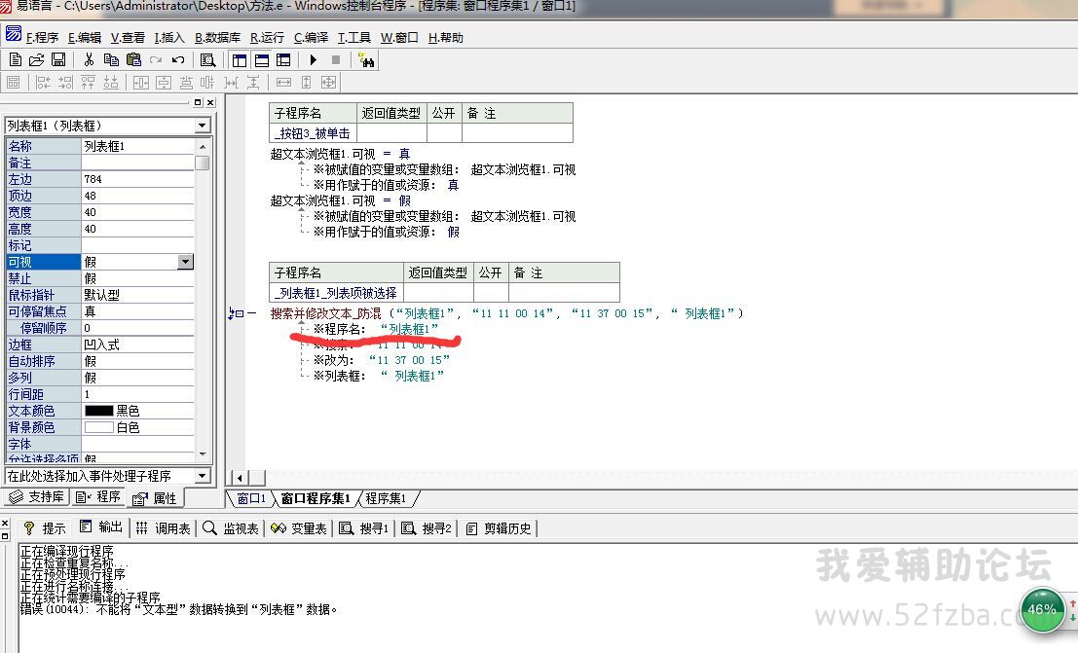The height and width of the screenshot is (653, 1078).
Task: Click the New file icon
Action: 15,59
